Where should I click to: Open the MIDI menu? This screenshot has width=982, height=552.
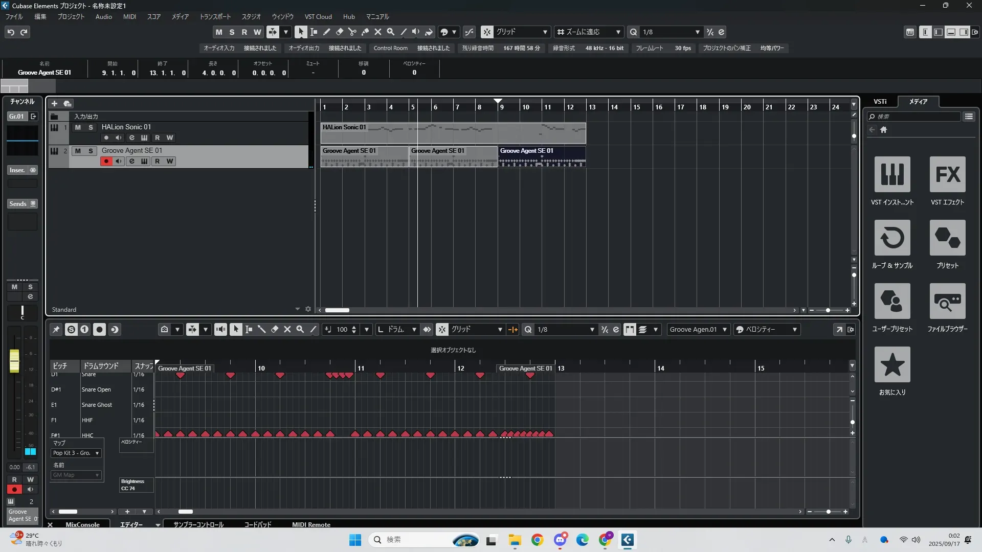(129, 16)
